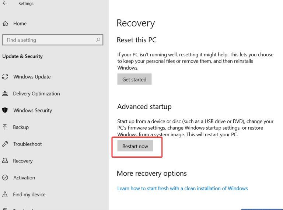Click the Delivery Optimization icon

click(5, 94)
